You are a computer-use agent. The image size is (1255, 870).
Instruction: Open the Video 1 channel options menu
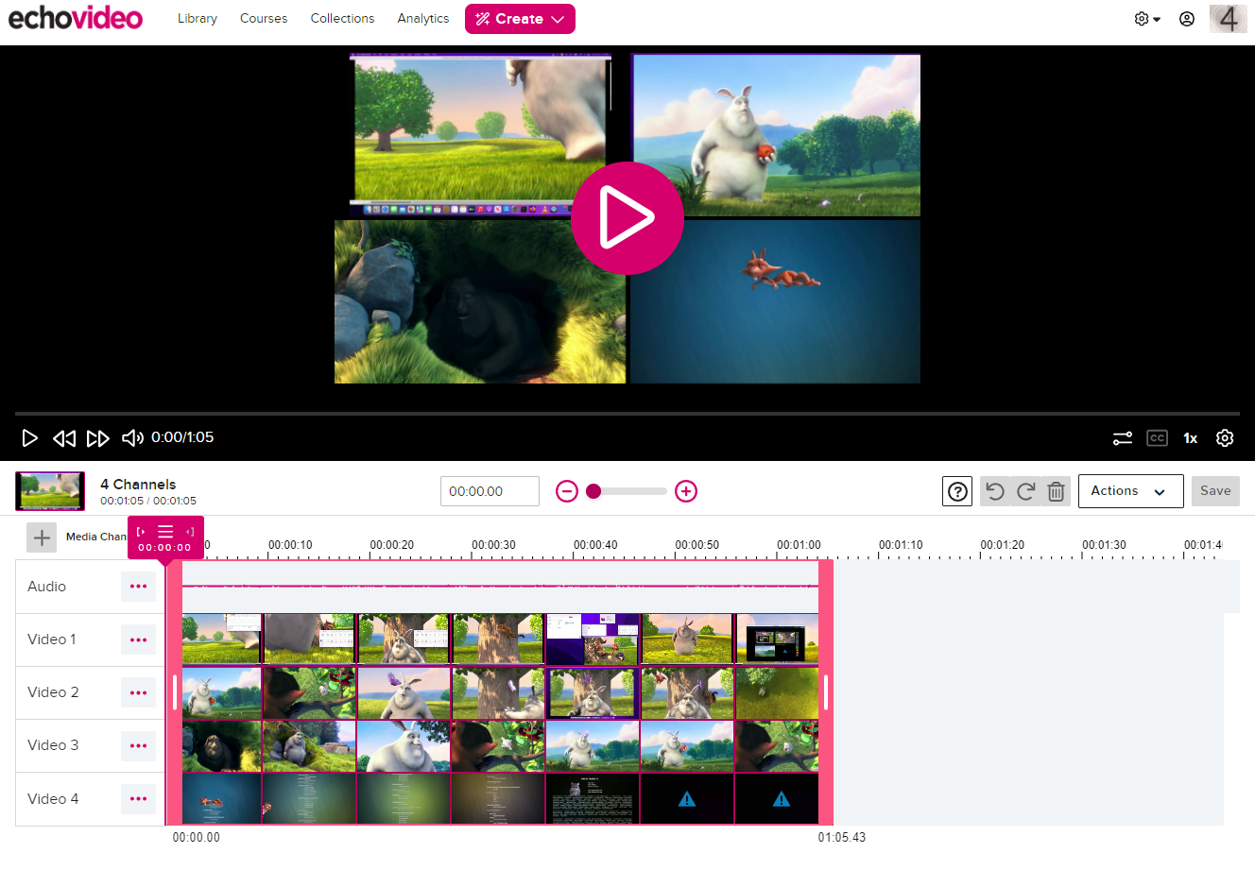(138, 640)
